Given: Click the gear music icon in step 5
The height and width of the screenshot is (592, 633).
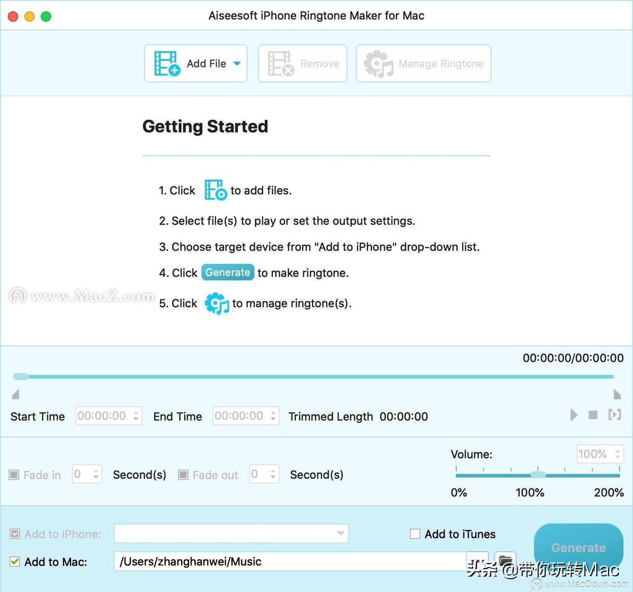Looking at the screenshot, I should tap(217, 303).
